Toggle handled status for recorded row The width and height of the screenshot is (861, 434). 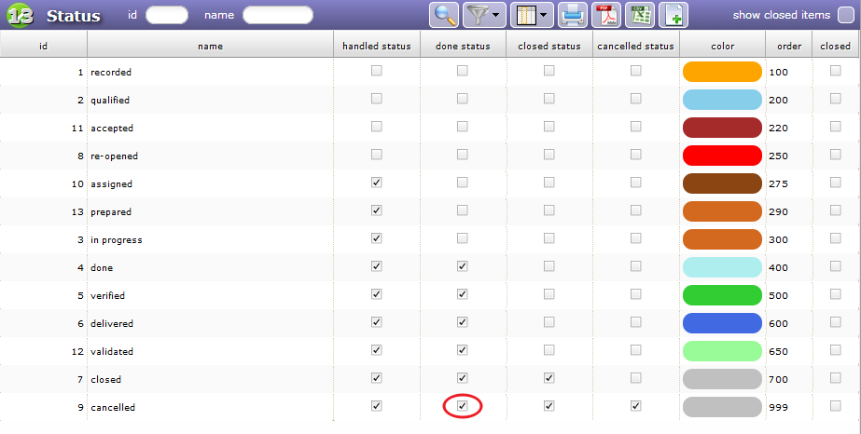pos(376,71)
